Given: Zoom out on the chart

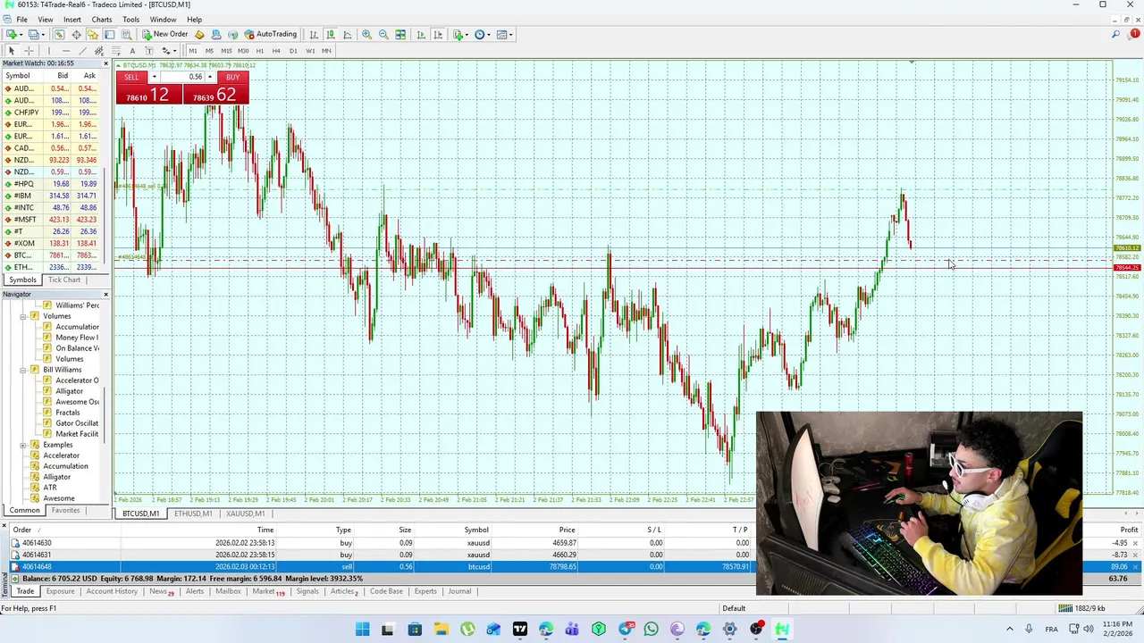Looking at the screenshot, I should pyautogui.click(x=383, y=34).
